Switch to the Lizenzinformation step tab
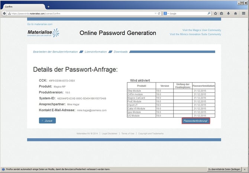This screenshot has width=249, height=173. click(x=96, y=52)
